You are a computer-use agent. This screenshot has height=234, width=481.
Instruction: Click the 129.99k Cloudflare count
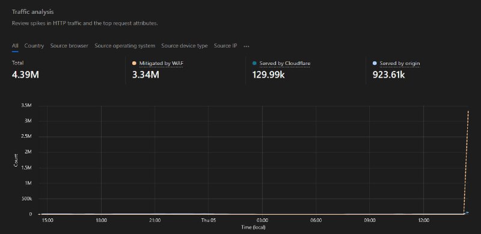[268, 75]
